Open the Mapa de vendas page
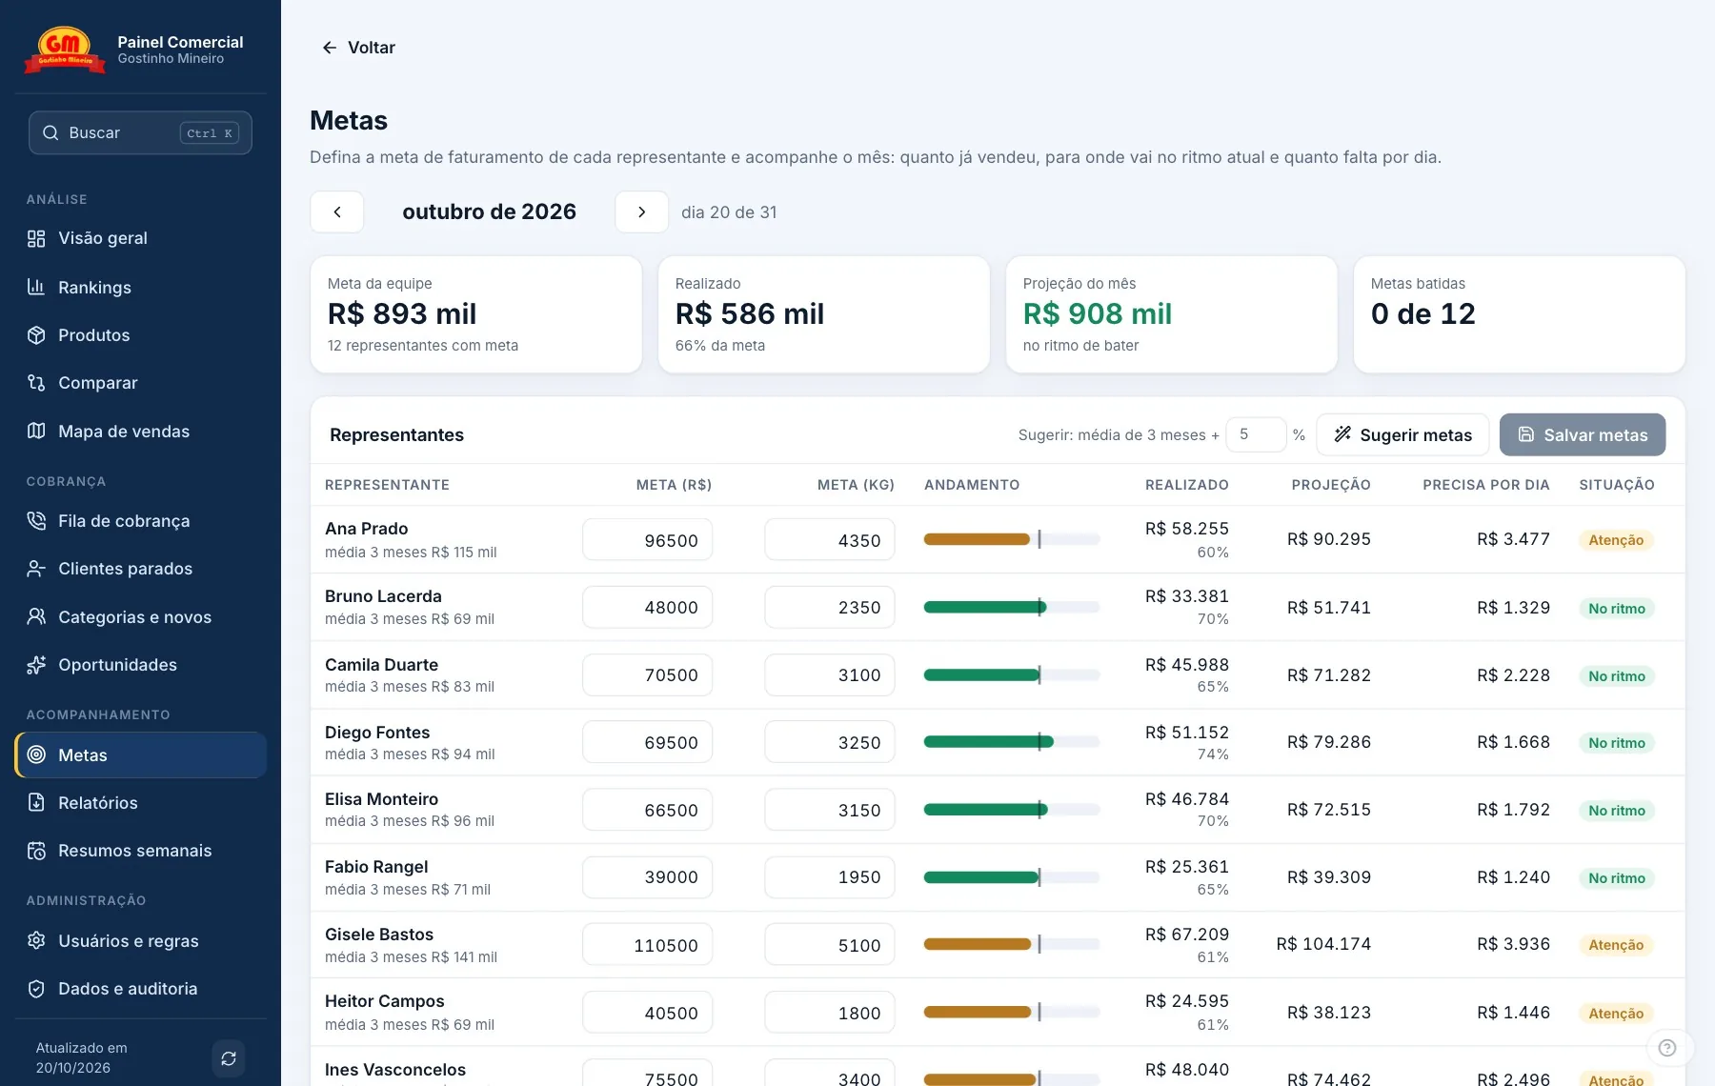Image resolution: width=1715 pixels, height=1086 pixels. (140, 432)
